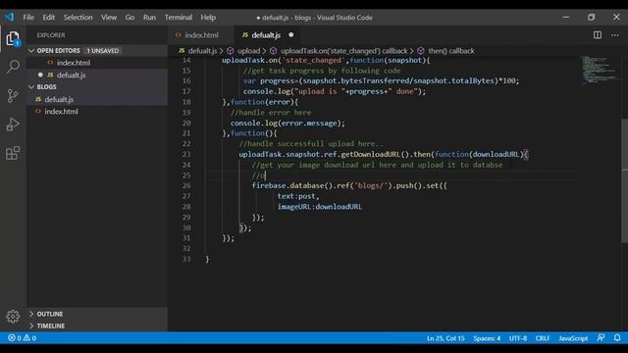The height and width of the screenshot is (353, 628).
Task: Click the text:post, code line
Action: pyautogui.click(x=298, y=196)
